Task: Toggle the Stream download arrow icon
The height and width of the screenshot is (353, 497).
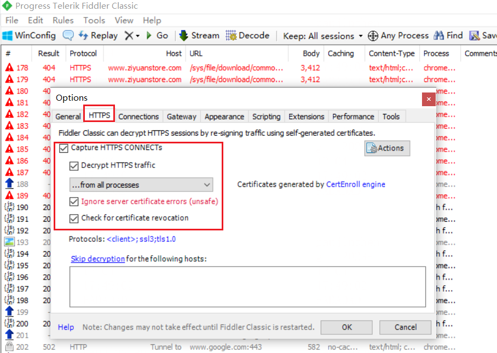Action: [183, 36]
